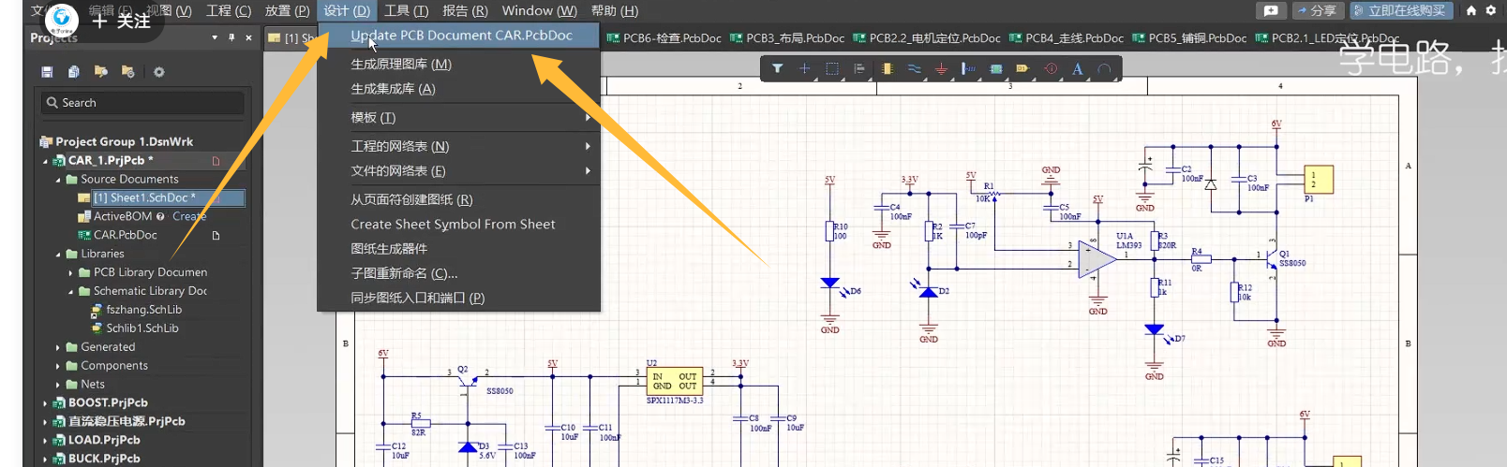Screen dimensions: 1507x467
Task: Open Projects panel settings gear
Action: (x=158, y=71)
